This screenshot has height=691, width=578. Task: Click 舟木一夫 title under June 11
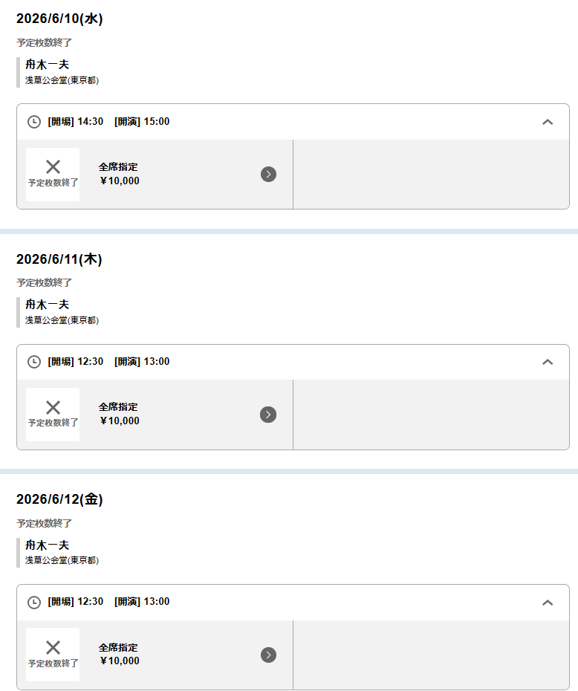pyautogui.click(x=47, y=305)
